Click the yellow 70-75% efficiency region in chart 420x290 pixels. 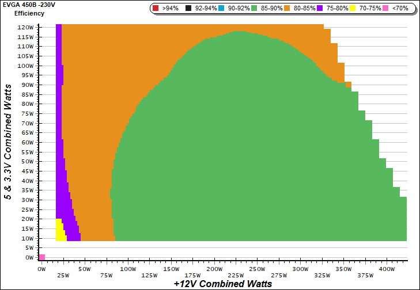click(59, 229)
